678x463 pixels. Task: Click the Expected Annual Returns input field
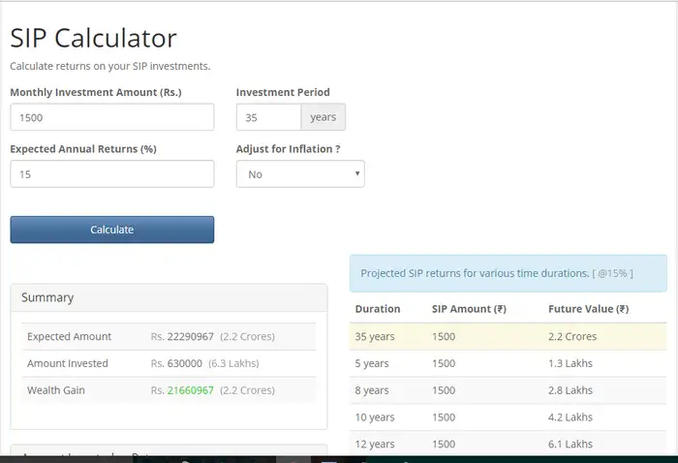pos(111,174)
